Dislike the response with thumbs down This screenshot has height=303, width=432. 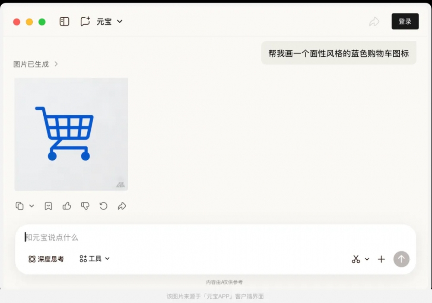pos(85,206)
